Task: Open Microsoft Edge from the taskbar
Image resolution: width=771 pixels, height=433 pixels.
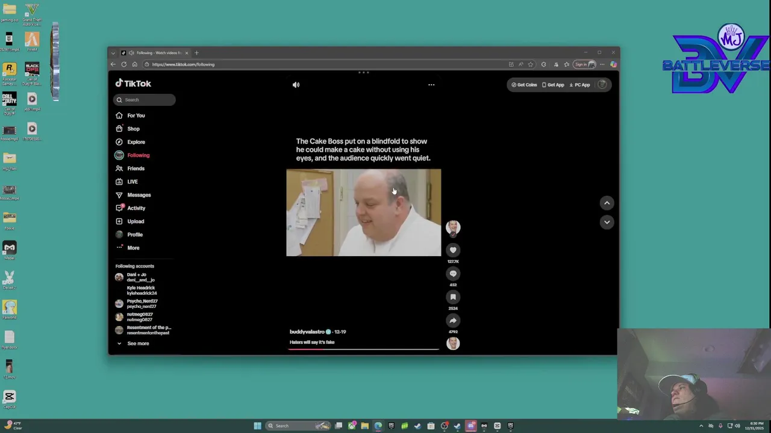Action: coord(378,426)
